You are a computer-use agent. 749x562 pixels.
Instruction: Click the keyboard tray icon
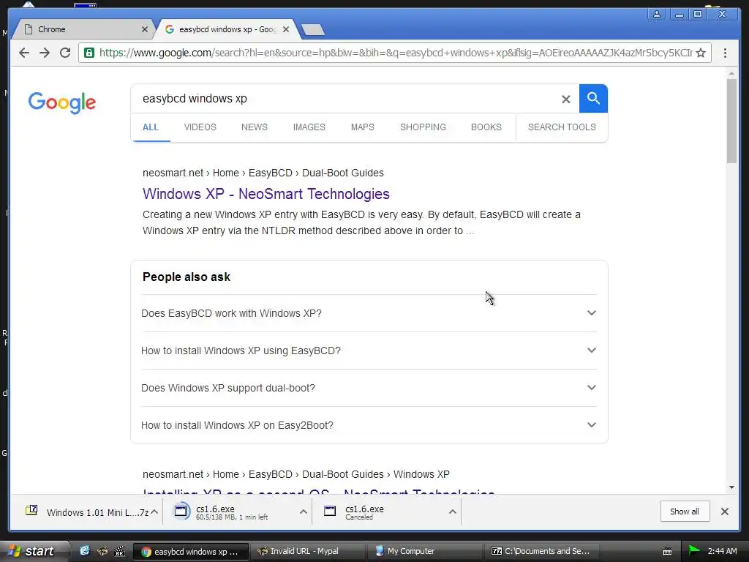(x=667, y=552)
